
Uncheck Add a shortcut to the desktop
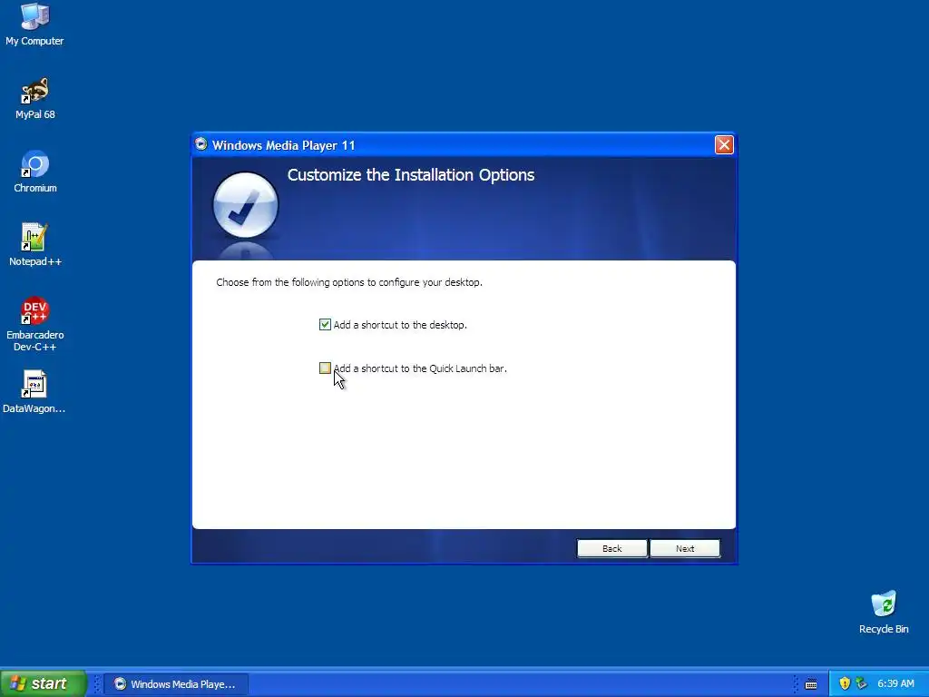[x=325, y=324]
